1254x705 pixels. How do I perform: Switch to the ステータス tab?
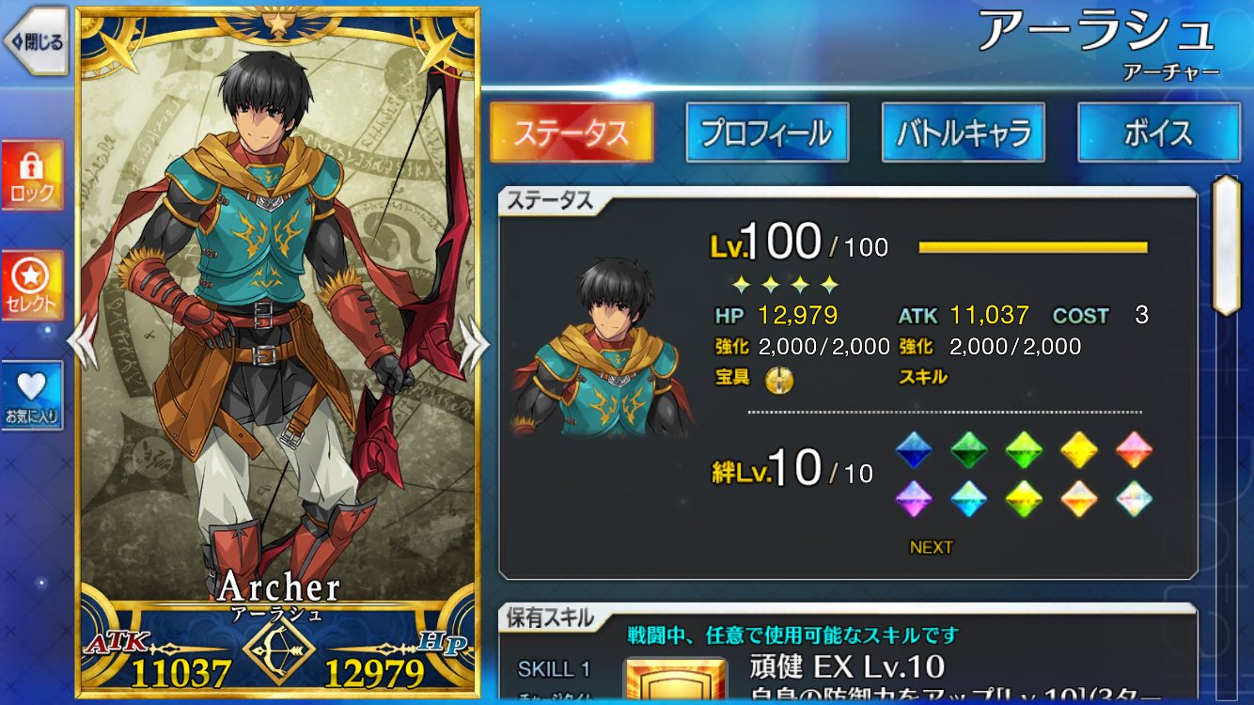[572, 133]
